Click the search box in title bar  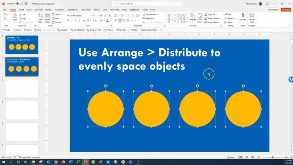click(x=147, y=4)
